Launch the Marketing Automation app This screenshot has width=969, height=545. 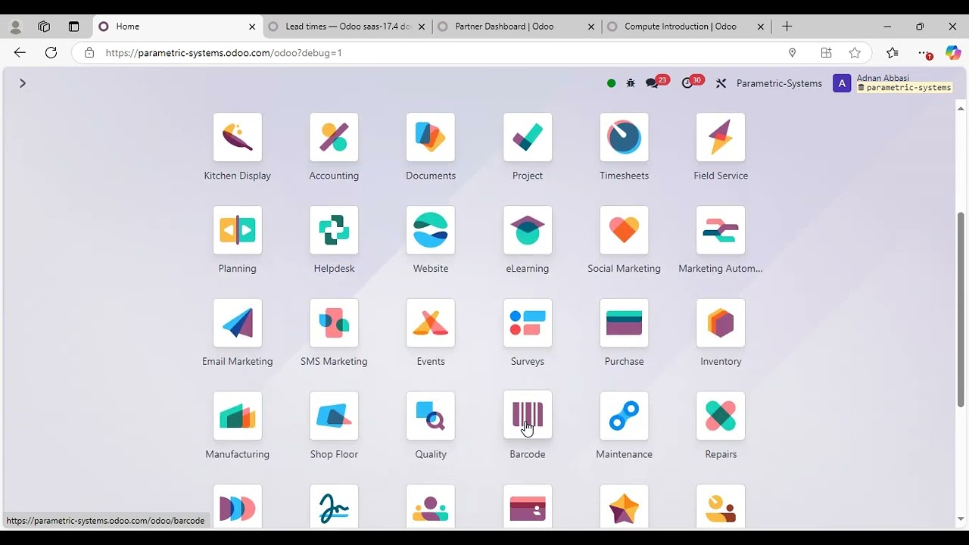click(721, 230)
